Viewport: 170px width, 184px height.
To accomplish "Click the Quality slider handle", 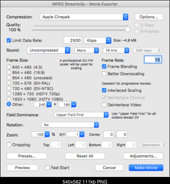I will [x=128, y=29].
